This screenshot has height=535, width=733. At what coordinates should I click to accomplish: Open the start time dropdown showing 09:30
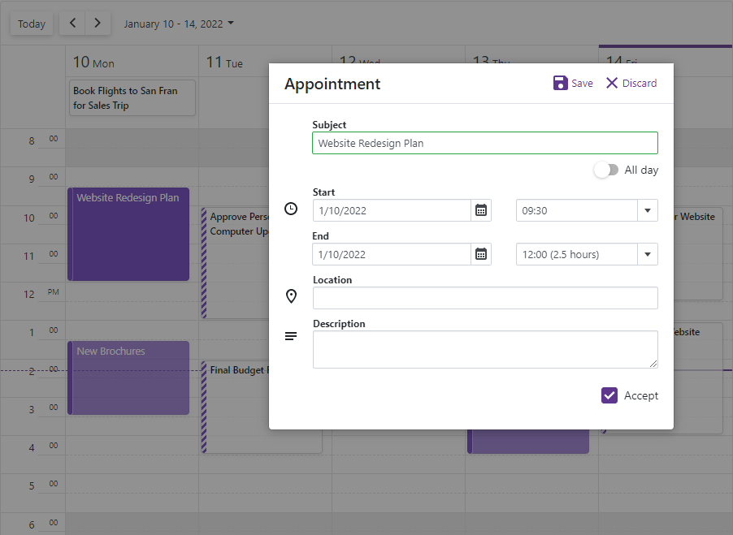[648, 210]
